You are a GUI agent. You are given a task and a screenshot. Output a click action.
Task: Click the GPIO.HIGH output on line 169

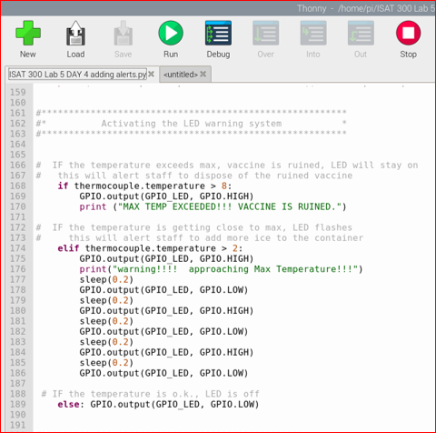tap(166, 196)
